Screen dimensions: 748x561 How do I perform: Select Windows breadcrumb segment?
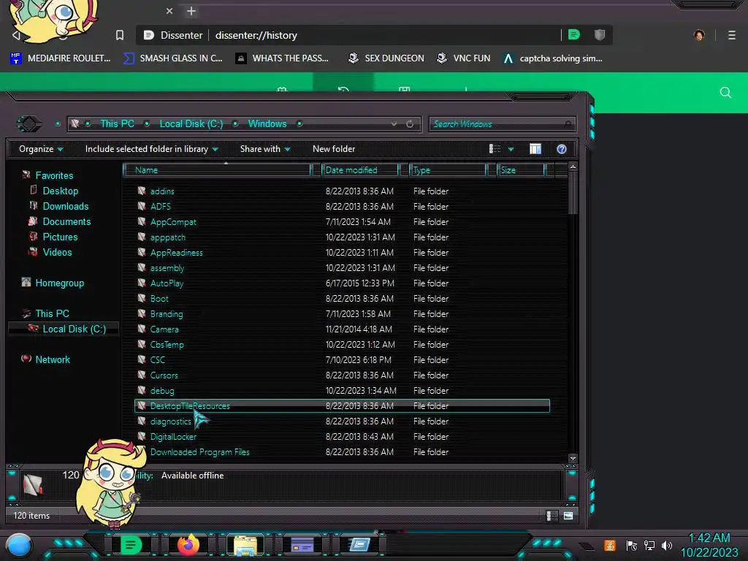(267, 123)
